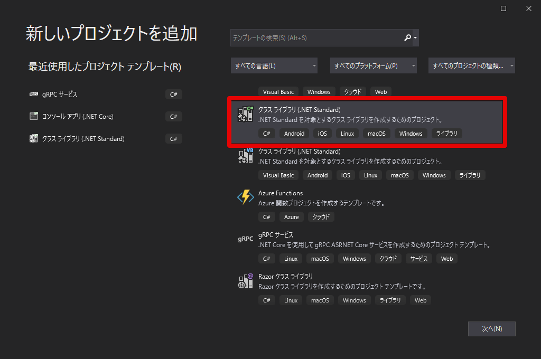
Task: Click C# tag beside recent コンソール アプリ
Action: tap(173, 117)
